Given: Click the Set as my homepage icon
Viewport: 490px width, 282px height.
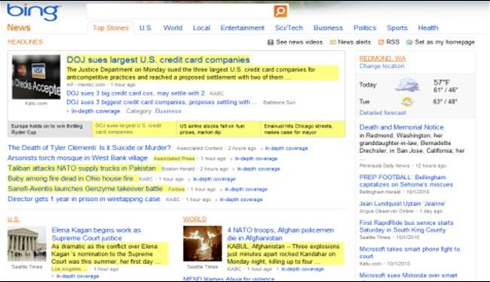Looking at the screenshot, I should click(409, 42).
